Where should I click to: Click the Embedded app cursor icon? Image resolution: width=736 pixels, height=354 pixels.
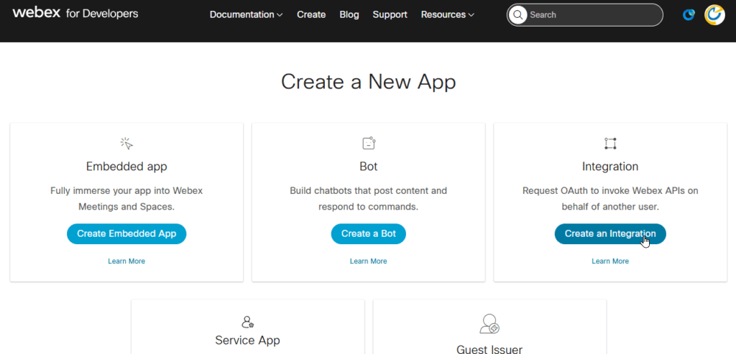[x=126, y=144]
